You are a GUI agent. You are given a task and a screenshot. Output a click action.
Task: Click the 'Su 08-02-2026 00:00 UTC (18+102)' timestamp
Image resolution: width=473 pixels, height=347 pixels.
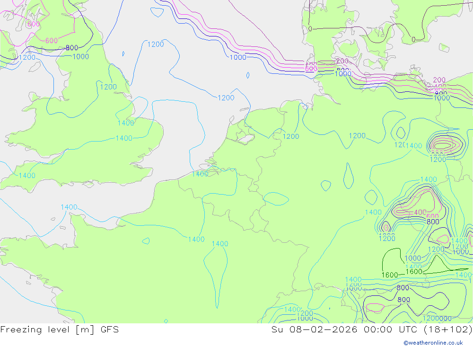coord(372,329)
